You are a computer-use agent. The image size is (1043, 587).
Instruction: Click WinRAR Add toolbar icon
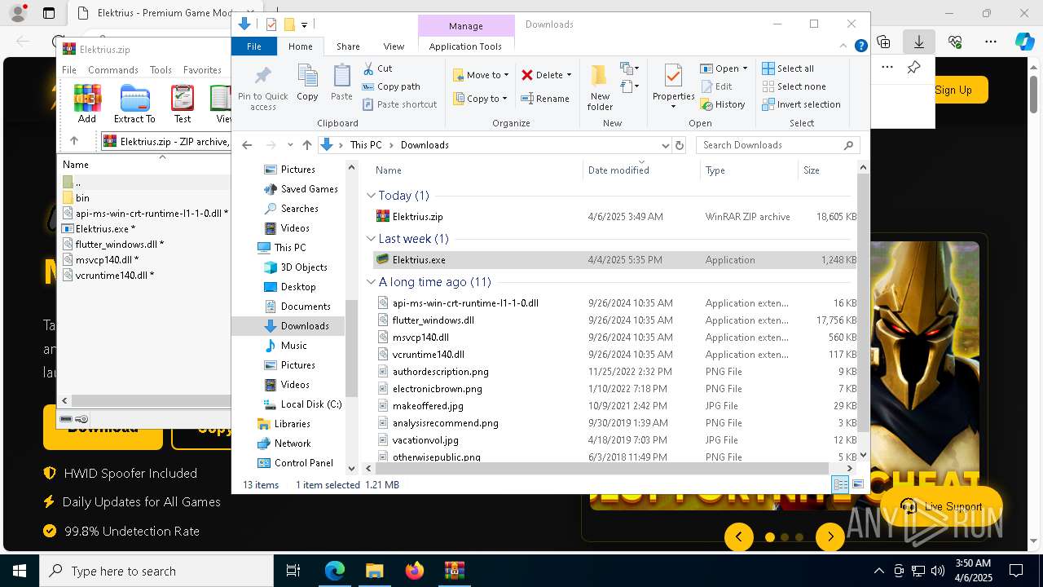(87, 104)
